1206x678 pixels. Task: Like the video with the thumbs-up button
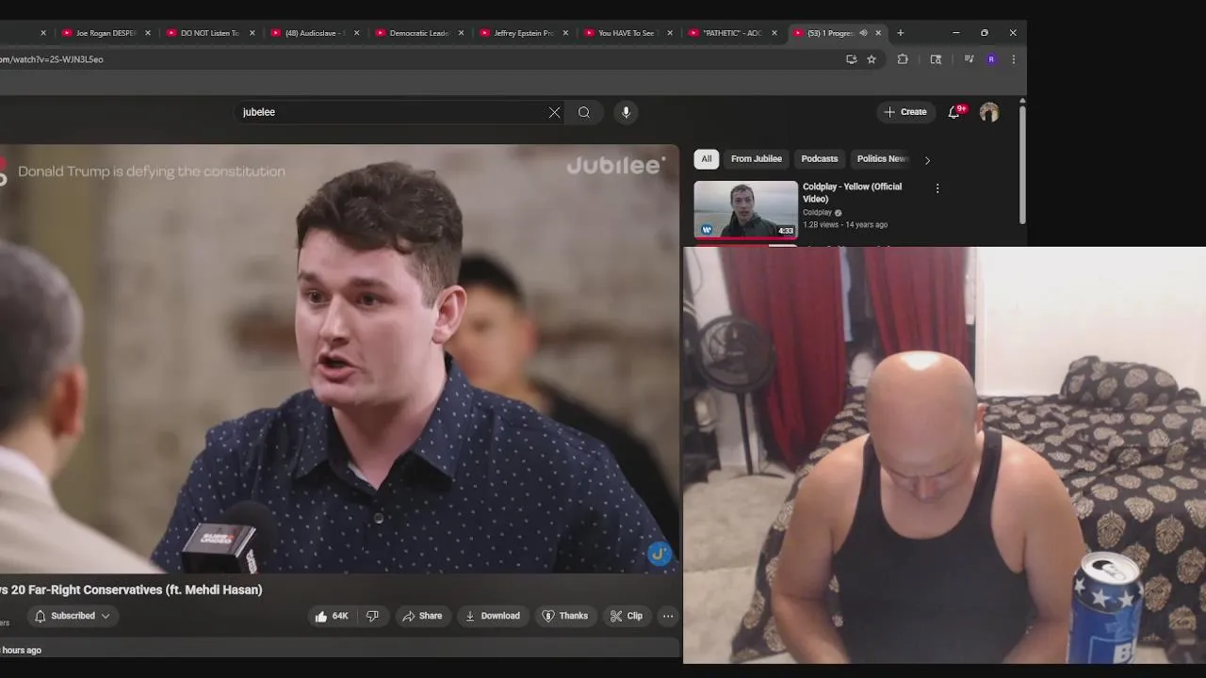coord(331,616)
